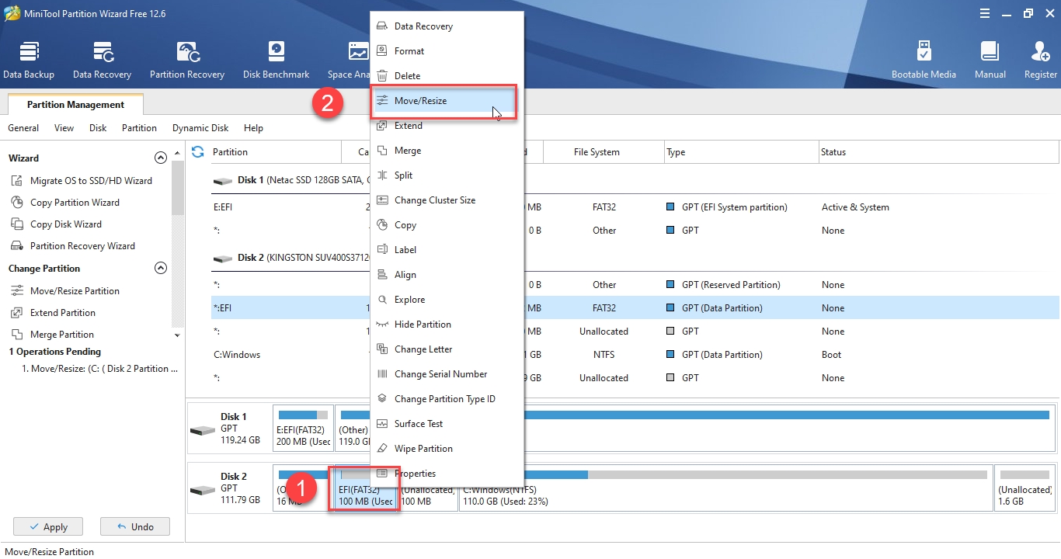Open the View menu

click(64, 128)
